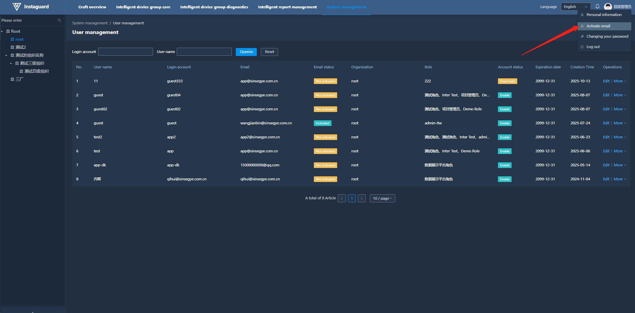Click the notification bell icon
The image size is (635, 313).
(597, 7)
